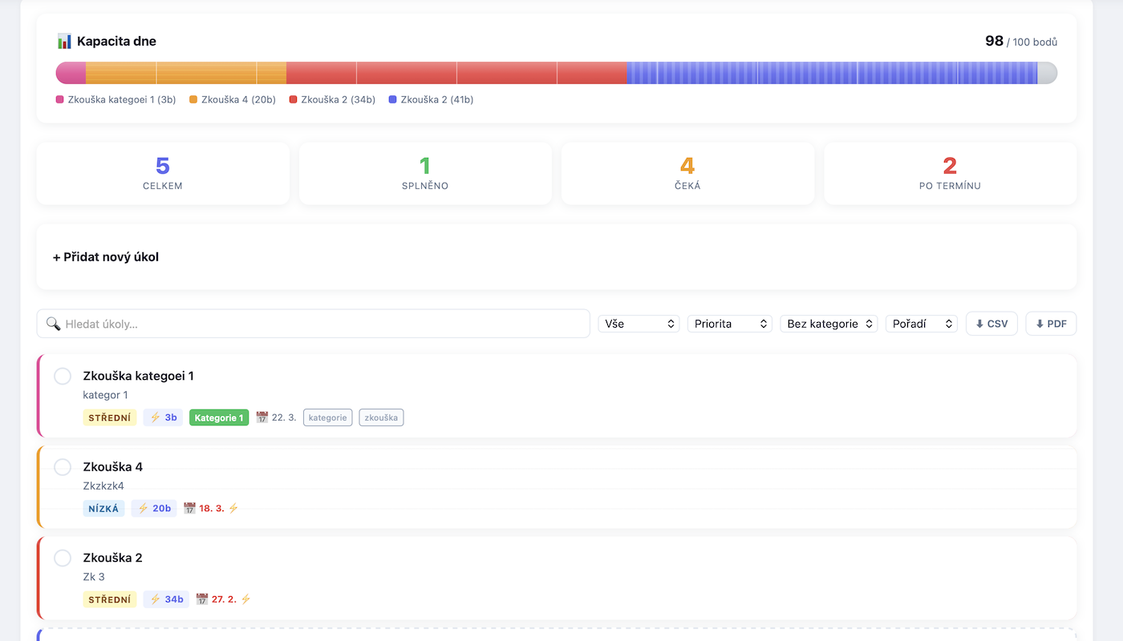Click the orange Zkouška 4 capacity bar segment
This screenshot has width=1123, height=641.
pyautogui.click(x=186, y=73)
